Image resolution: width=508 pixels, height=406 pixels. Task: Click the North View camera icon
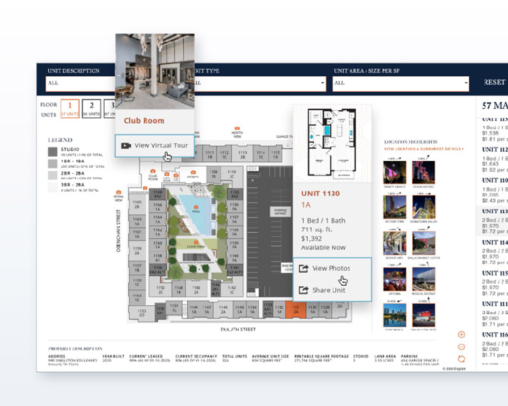236,127
